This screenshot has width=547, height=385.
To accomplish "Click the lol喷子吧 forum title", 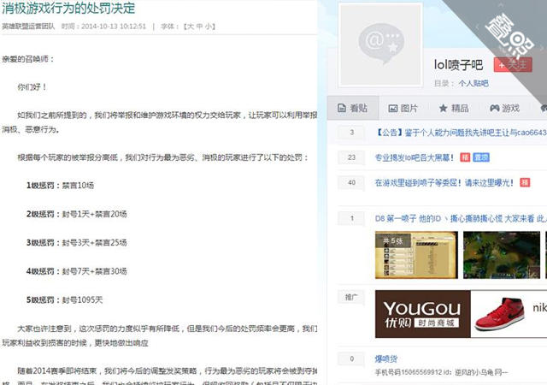I will coord(458,65).
